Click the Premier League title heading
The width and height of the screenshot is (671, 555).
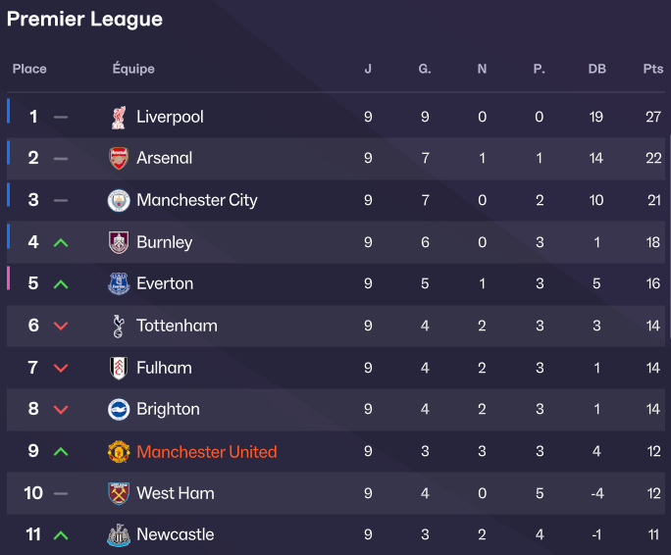(x=84, y=20)
